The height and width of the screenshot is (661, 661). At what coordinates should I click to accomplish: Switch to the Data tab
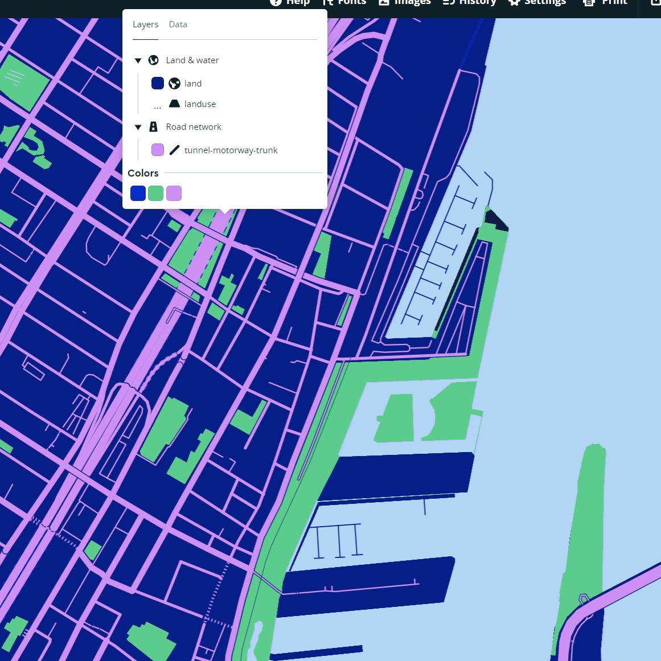click(x=178, y=24)
